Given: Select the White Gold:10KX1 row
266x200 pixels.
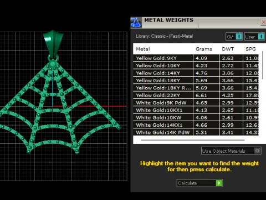Looking at the screenshot, I should pos(196,110).
